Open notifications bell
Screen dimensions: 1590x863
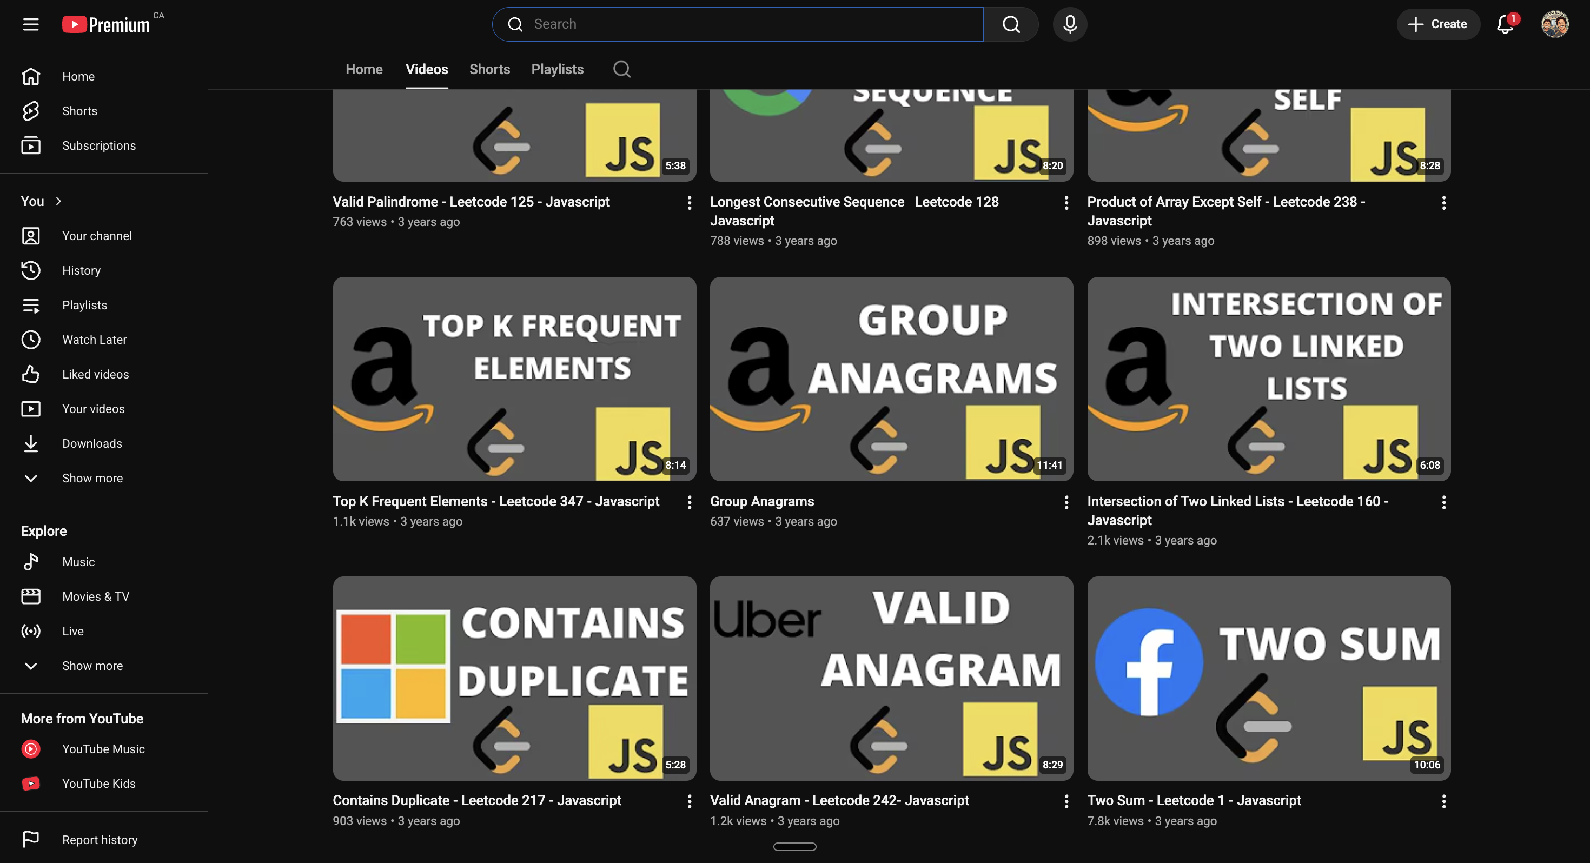[1506, 24]
